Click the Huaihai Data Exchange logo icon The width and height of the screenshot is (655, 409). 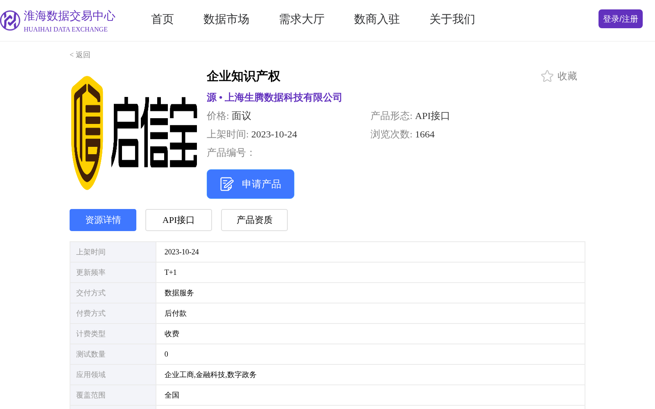[x=10, y=20]
